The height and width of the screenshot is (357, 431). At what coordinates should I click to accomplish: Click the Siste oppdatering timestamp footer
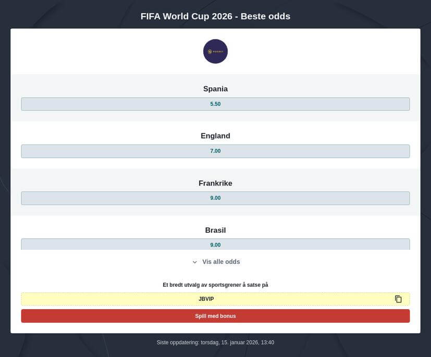(215, 342)
